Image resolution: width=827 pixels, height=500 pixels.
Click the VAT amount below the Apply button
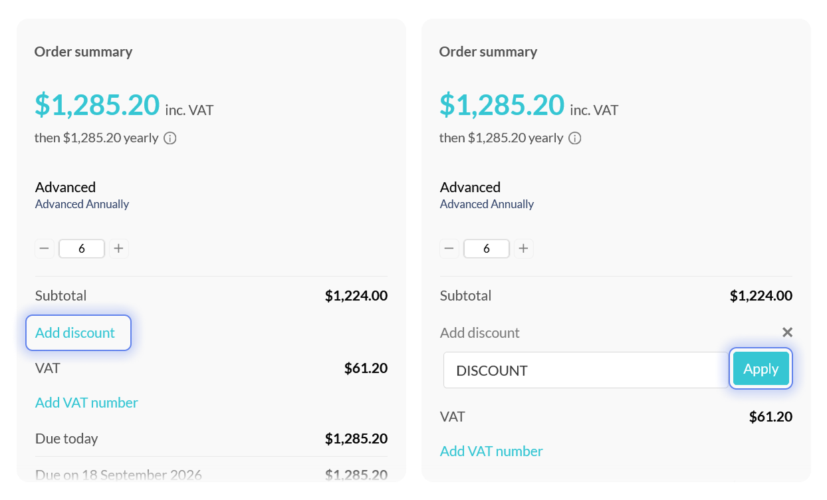pyautogui.click(x=770, y=417)
